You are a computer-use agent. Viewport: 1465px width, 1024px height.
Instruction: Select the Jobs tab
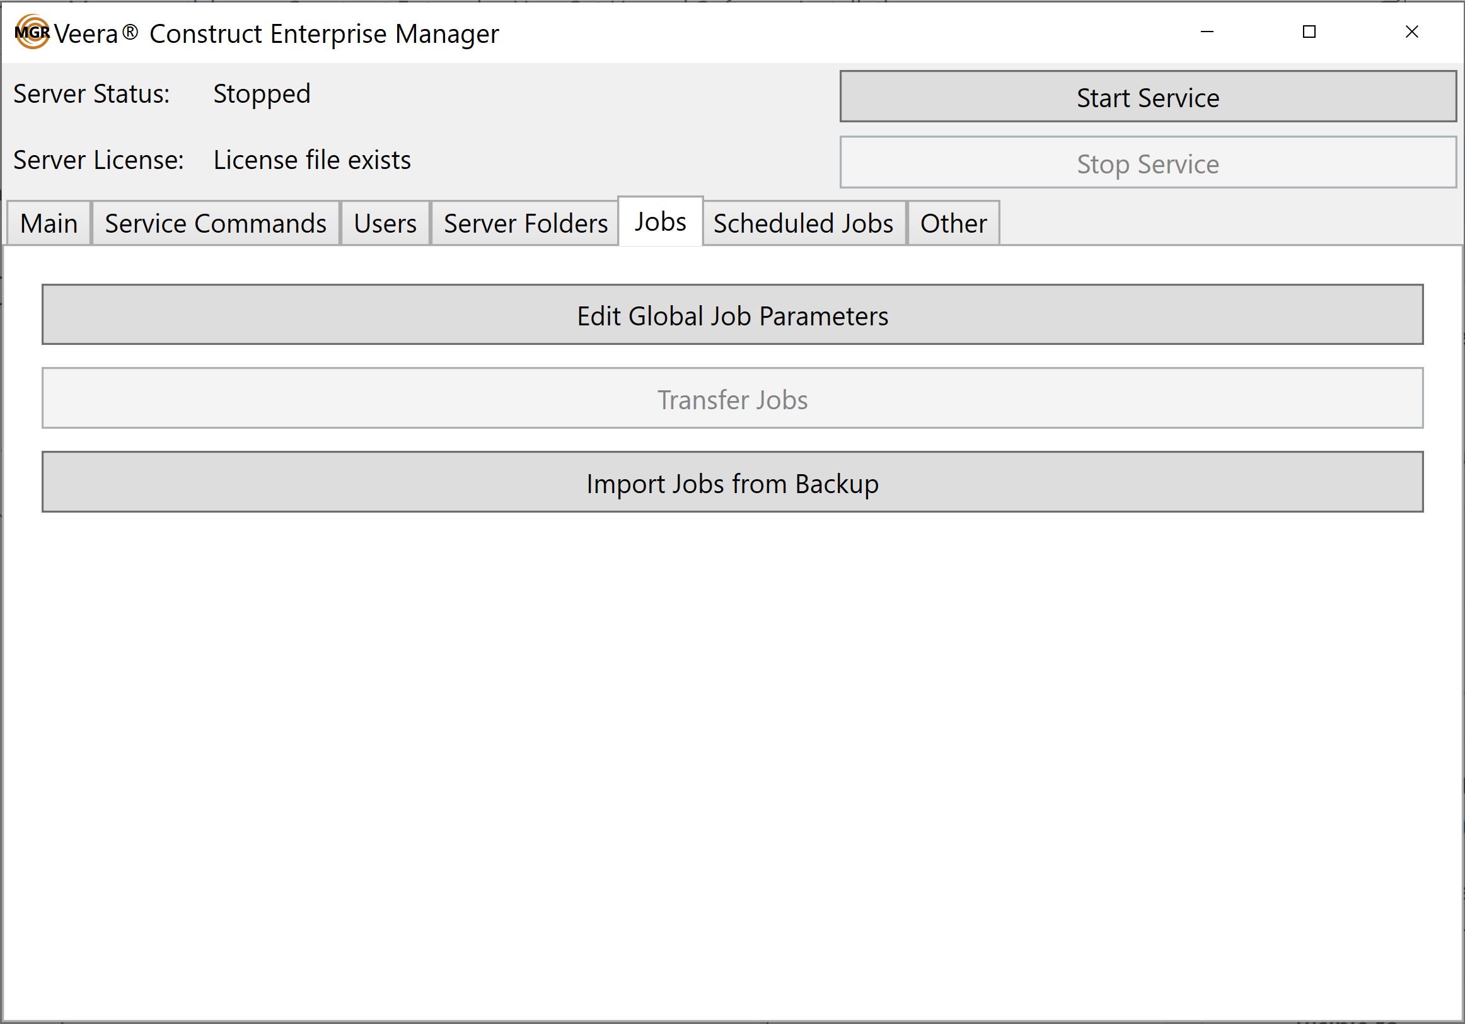(x=661, y=221)
